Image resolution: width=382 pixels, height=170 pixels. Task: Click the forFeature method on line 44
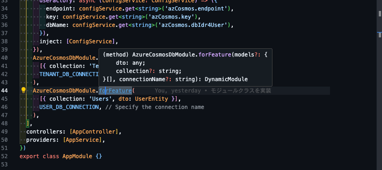(115, 91)
